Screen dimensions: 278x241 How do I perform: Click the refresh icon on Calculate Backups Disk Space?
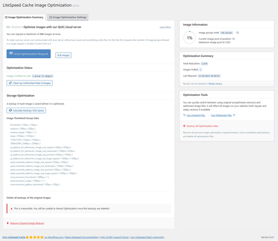point(11,110)
